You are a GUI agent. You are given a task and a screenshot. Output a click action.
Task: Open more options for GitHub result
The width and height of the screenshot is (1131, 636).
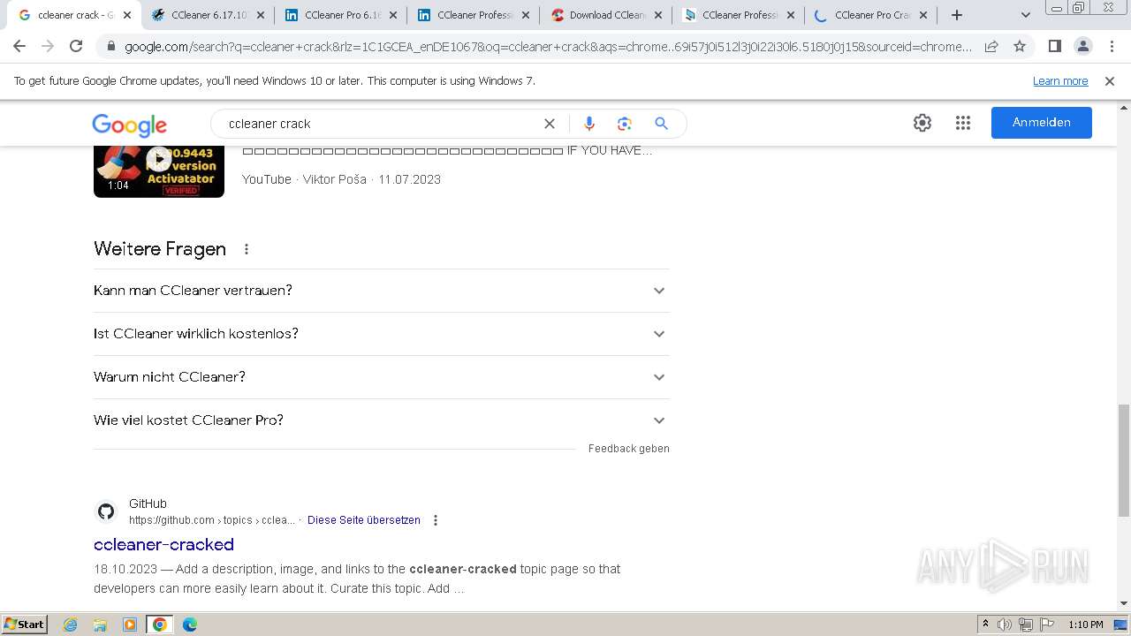pos(436,520)
